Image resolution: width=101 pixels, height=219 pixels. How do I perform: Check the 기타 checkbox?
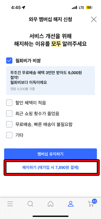coord(9,135)
